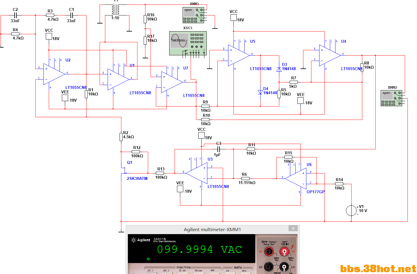The width and height of the screenshot is (417, 274).
Task: Select the XMM2 Agilent multimeter instrument
Action: click(x=391, y=98)
